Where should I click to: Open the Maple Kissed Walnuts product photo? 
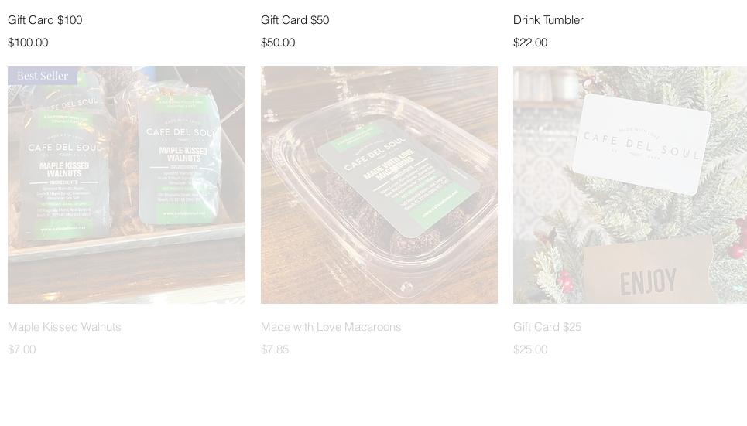[x=126, y=185]
